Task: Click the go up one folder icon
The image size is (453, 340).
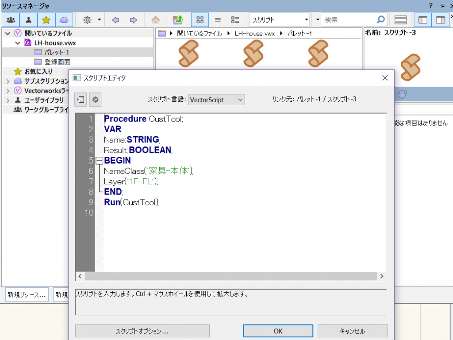Action: [x=178, y=20]
